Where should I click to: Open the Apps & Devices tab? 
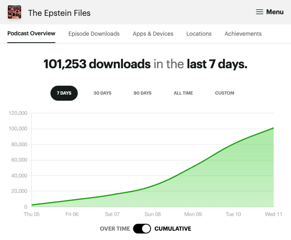click(x=153, y=34)
